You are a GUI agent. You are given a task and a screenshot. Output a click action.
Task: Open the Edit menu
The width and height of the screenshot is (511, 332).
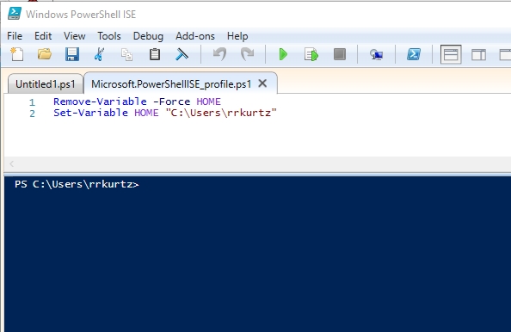(43, 36)
